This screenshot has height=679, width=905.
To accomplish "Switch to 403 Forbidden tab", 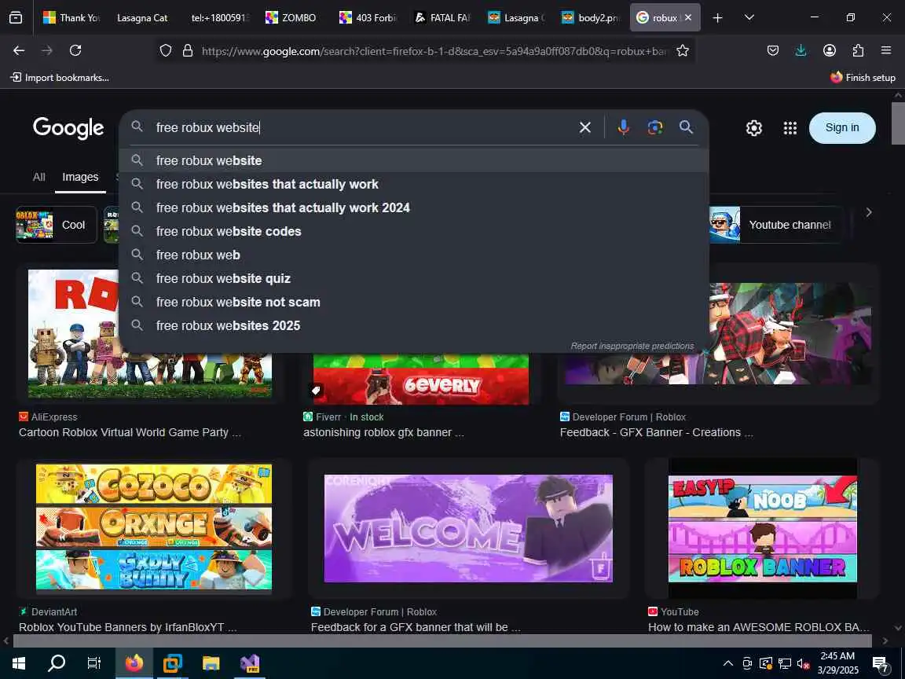I will (x=367, y=18).
